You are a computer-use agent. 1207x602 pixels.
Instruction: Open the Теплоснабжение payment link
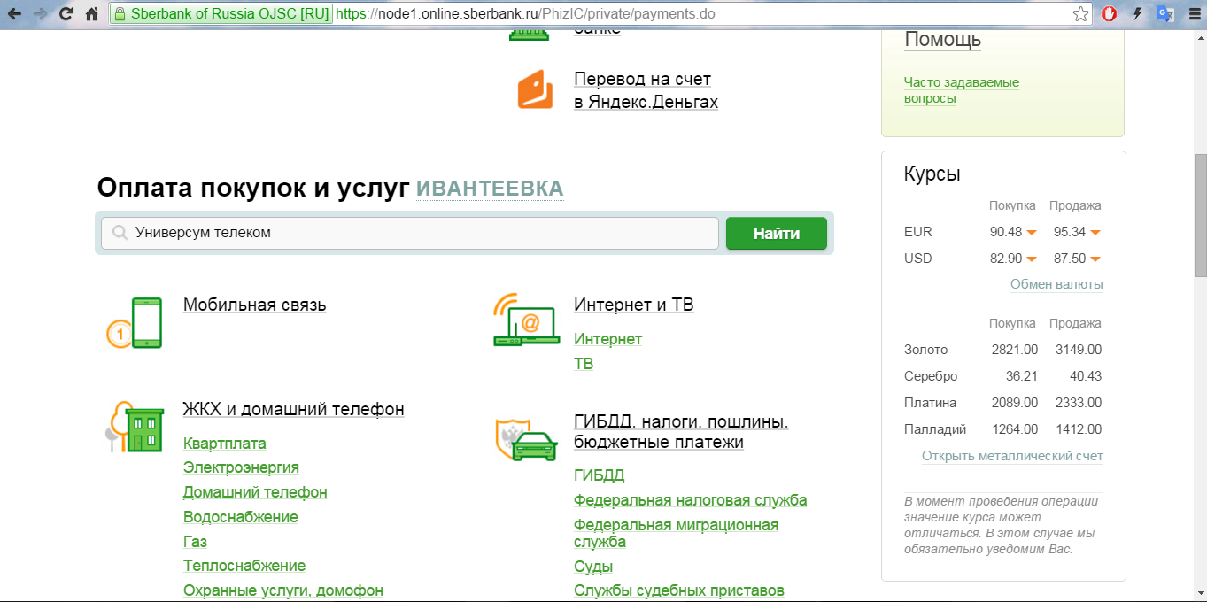(244, 566)
